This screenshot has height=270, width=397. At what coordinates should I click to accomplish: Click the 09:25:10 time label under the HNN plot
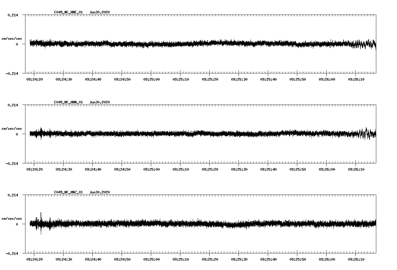coord(181,169)
